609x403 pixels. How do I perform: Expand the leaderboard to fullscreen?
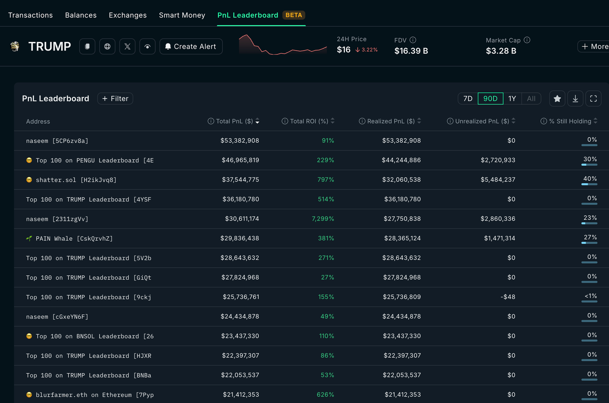click(x=593, y=99)
